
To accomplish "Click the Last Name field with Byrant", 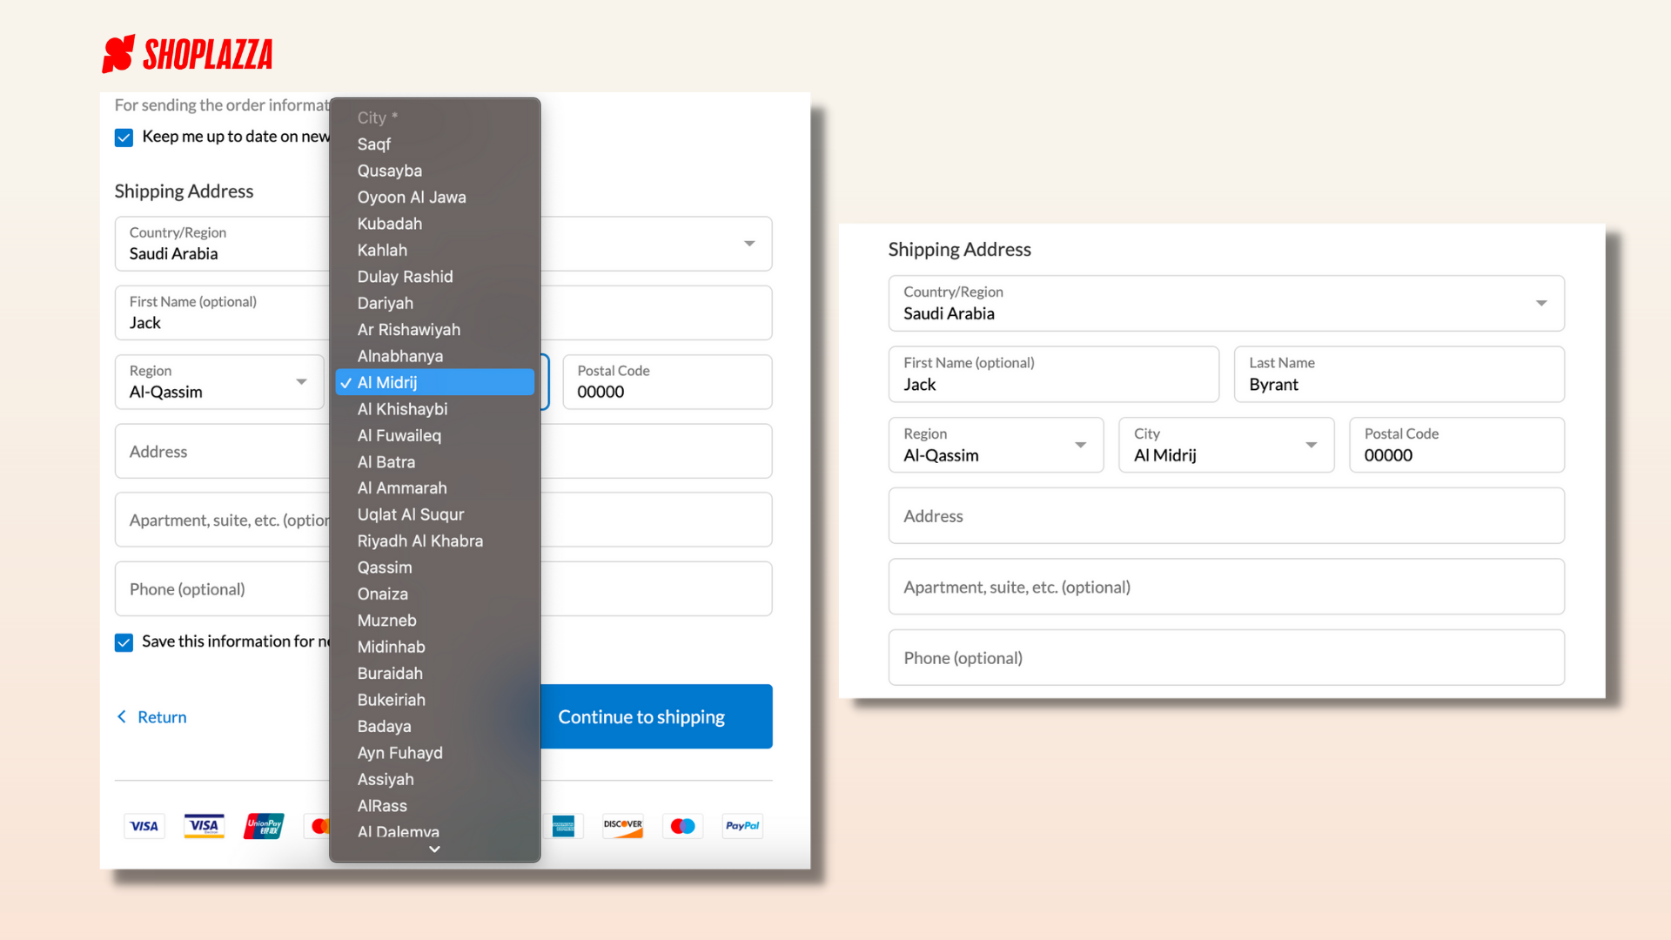I will (1399, 374).
